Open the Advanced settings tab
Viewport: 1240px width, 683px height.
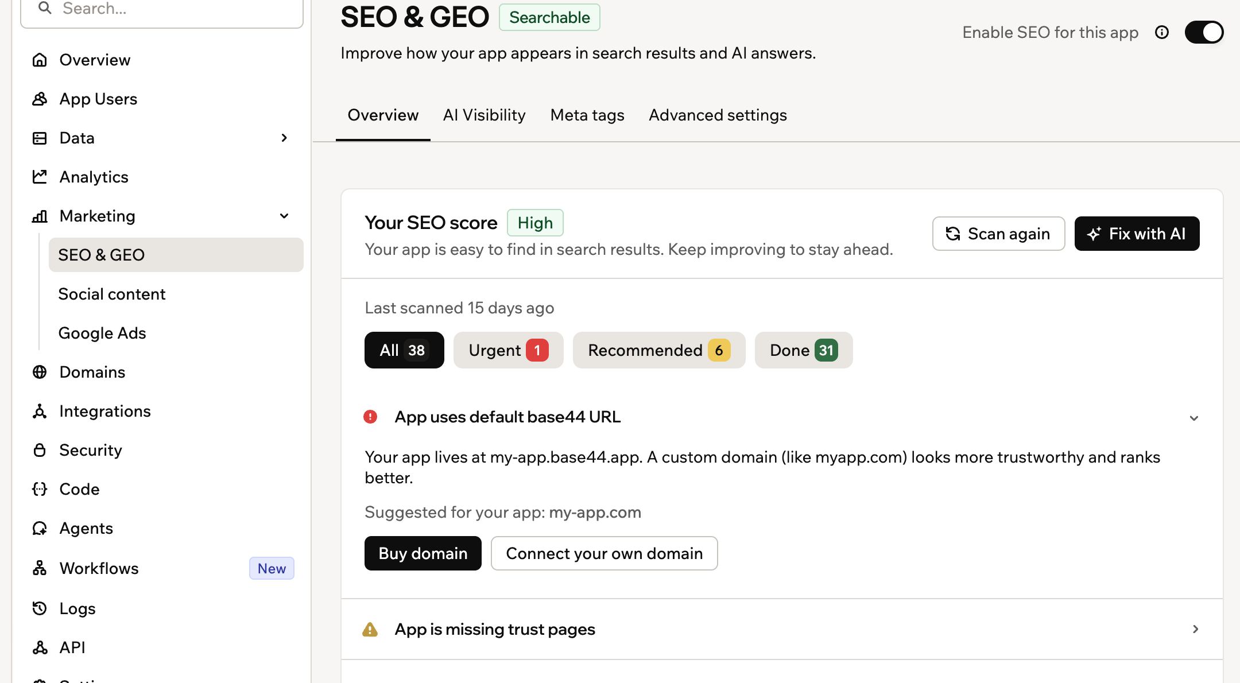718,115
